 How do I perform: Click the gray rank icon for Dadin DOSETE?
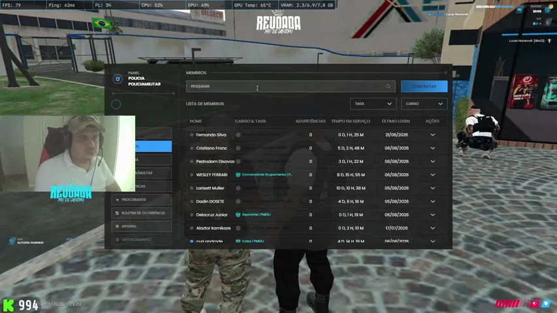pos(238,201)
